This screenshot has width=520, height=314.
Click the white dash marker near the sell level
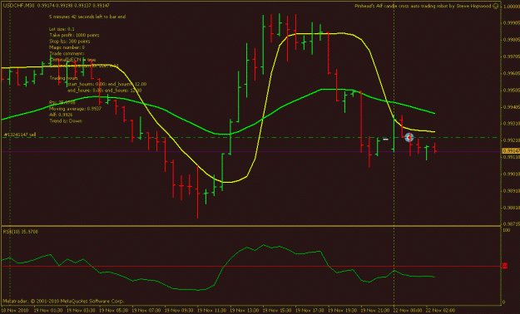coord(385,140)
